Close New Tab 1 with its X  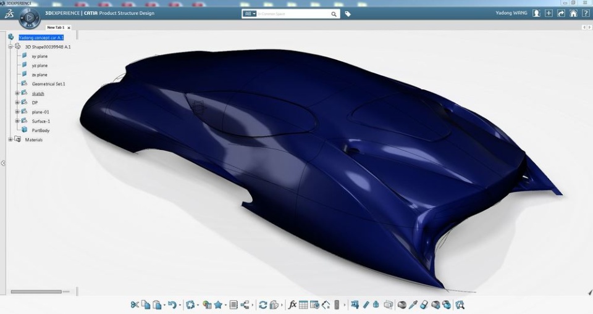click(69, 28)
